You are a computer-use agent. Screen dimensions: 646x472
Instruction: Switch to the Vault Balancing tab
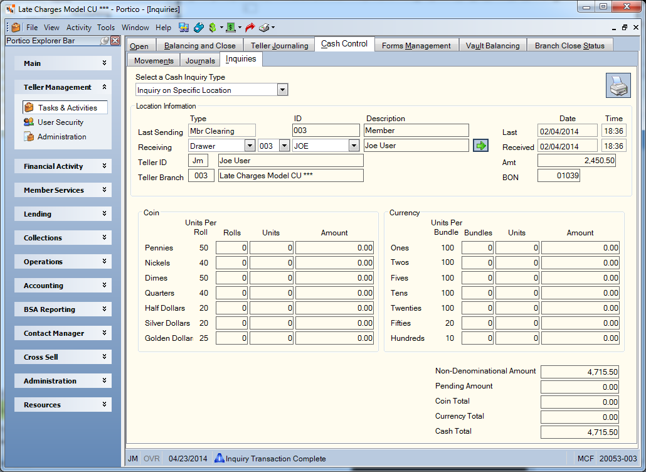[x=493, y=45]
